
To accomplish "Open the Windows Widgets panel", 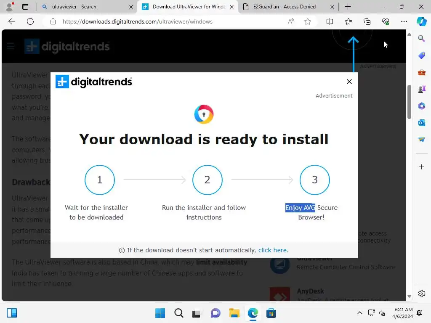I will [x=12, y=313].
